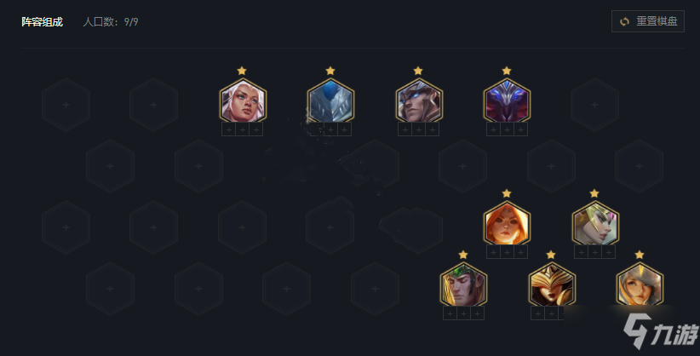The image size is (700, 356).
Task: Add last item slot under orange-haired champion
Action: [520, 252]
